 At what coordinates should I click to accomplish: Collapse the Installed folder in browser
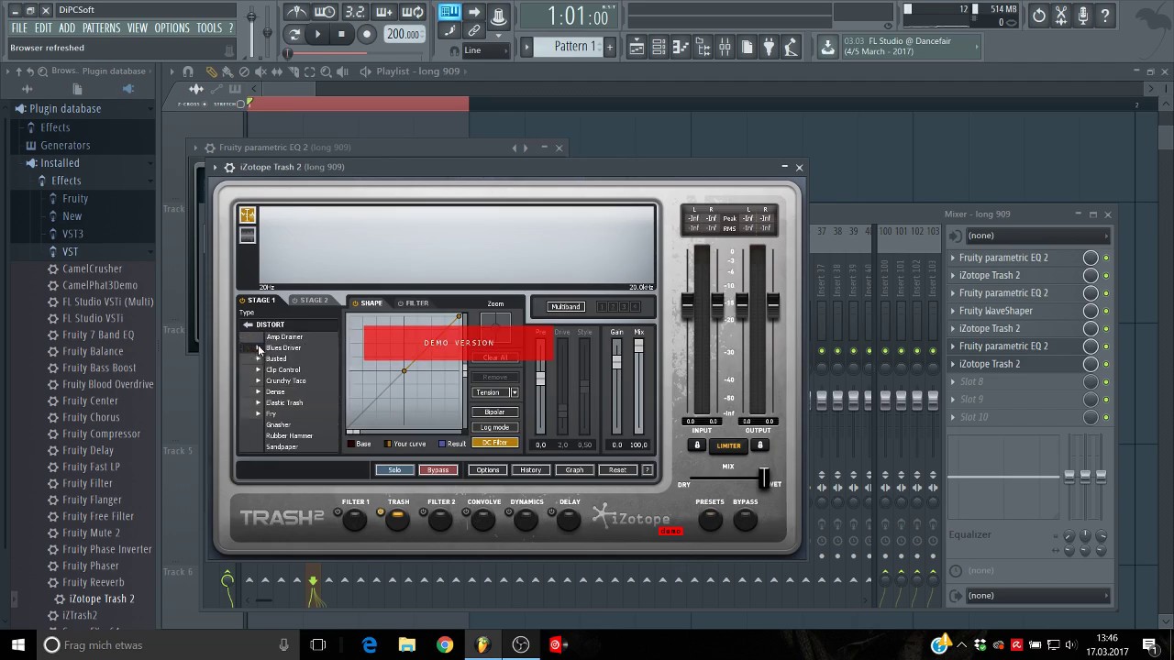coord(60,163)
